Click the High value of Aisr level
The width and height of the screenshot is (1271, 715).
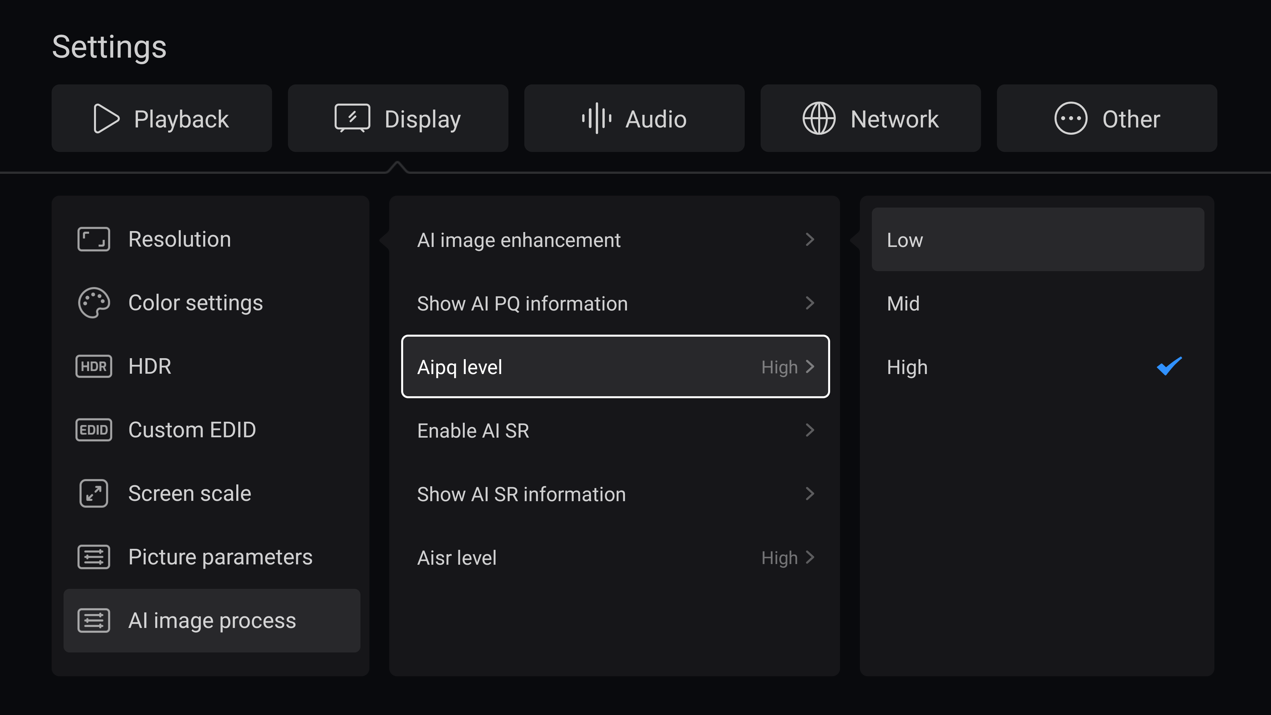click(x=779, y=558)
